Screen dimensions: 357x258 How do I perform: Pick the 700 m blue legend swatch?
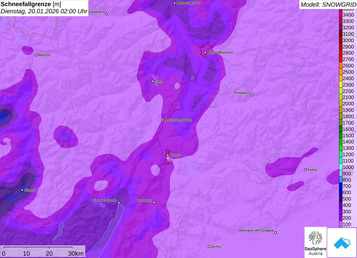coord(341,186)
